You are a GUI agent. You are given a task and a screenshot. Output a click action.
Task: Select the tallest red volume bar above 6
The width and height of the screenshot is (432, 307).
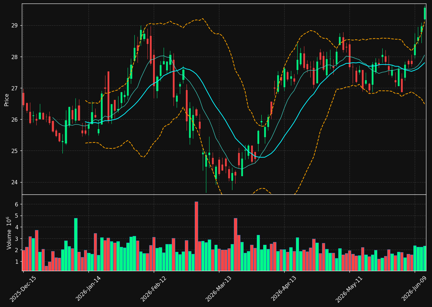tap(196, 236)
